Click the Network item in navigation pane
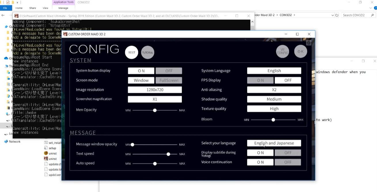The width and height of the screenshot is (377, 192). 15,142
